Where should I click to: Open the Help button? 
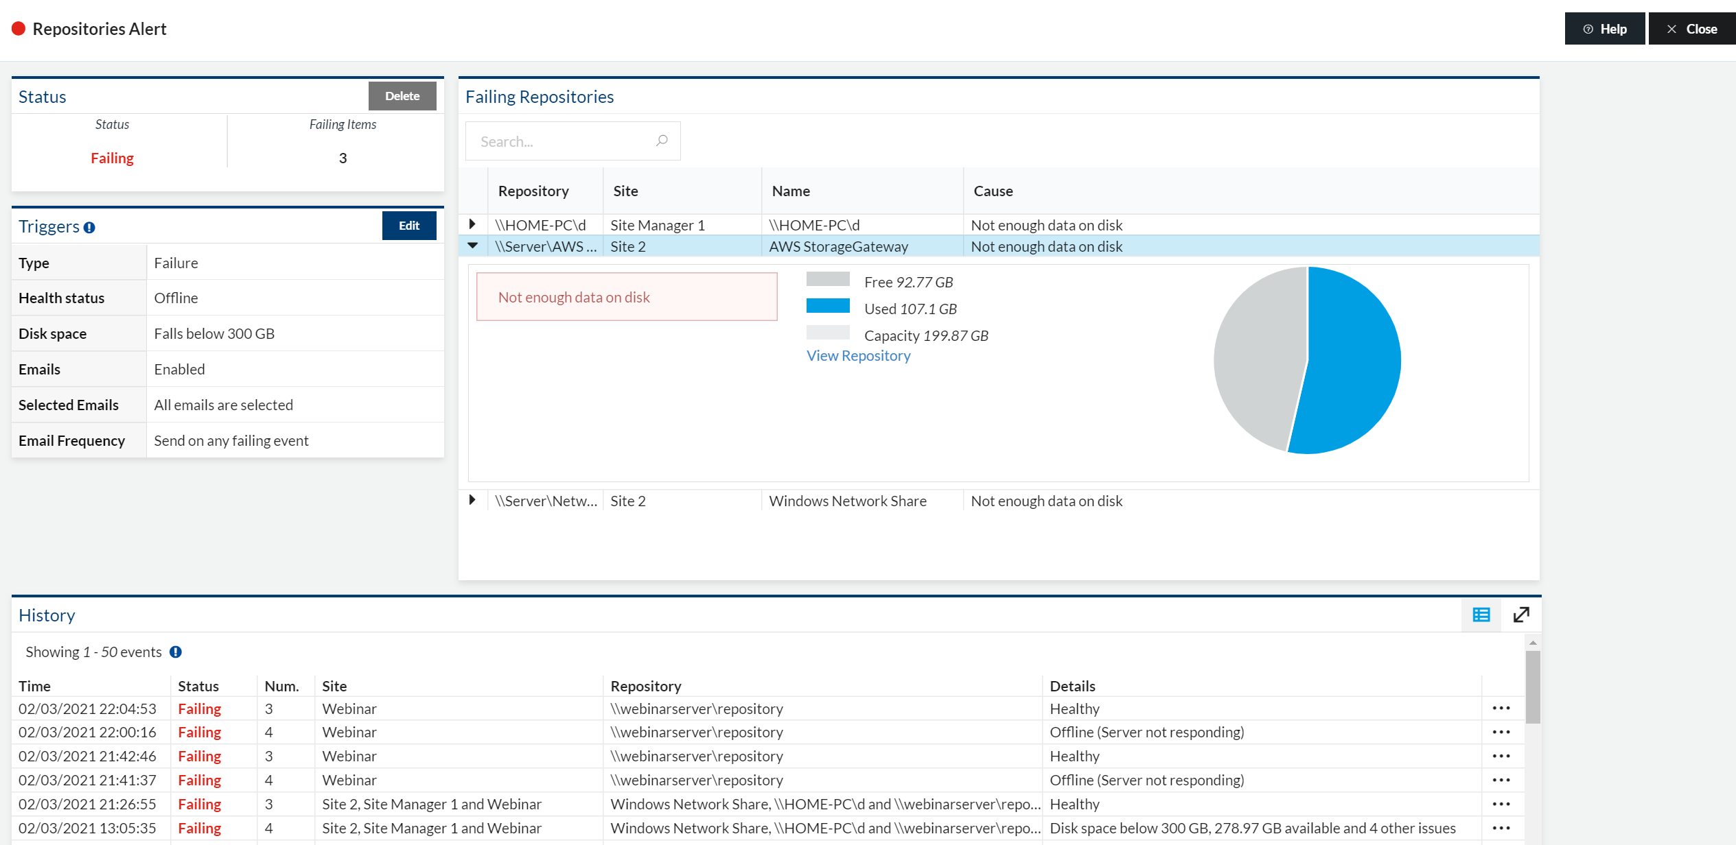tap(1604, 29)
